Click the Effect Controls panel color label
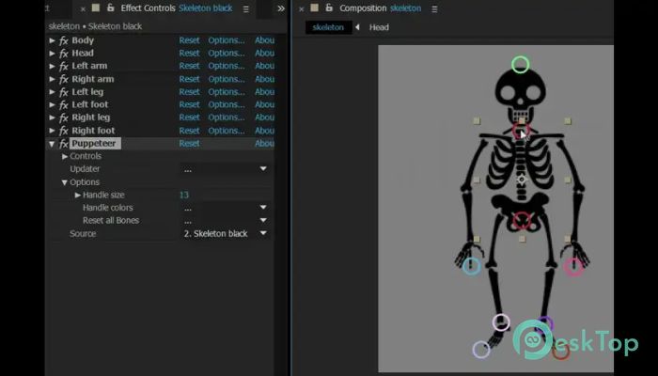658x376 pixels. (x=96, y=8)
